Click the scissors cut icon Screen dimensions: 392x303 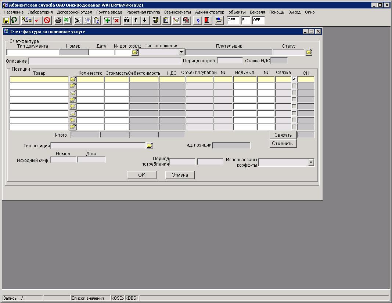78,20
